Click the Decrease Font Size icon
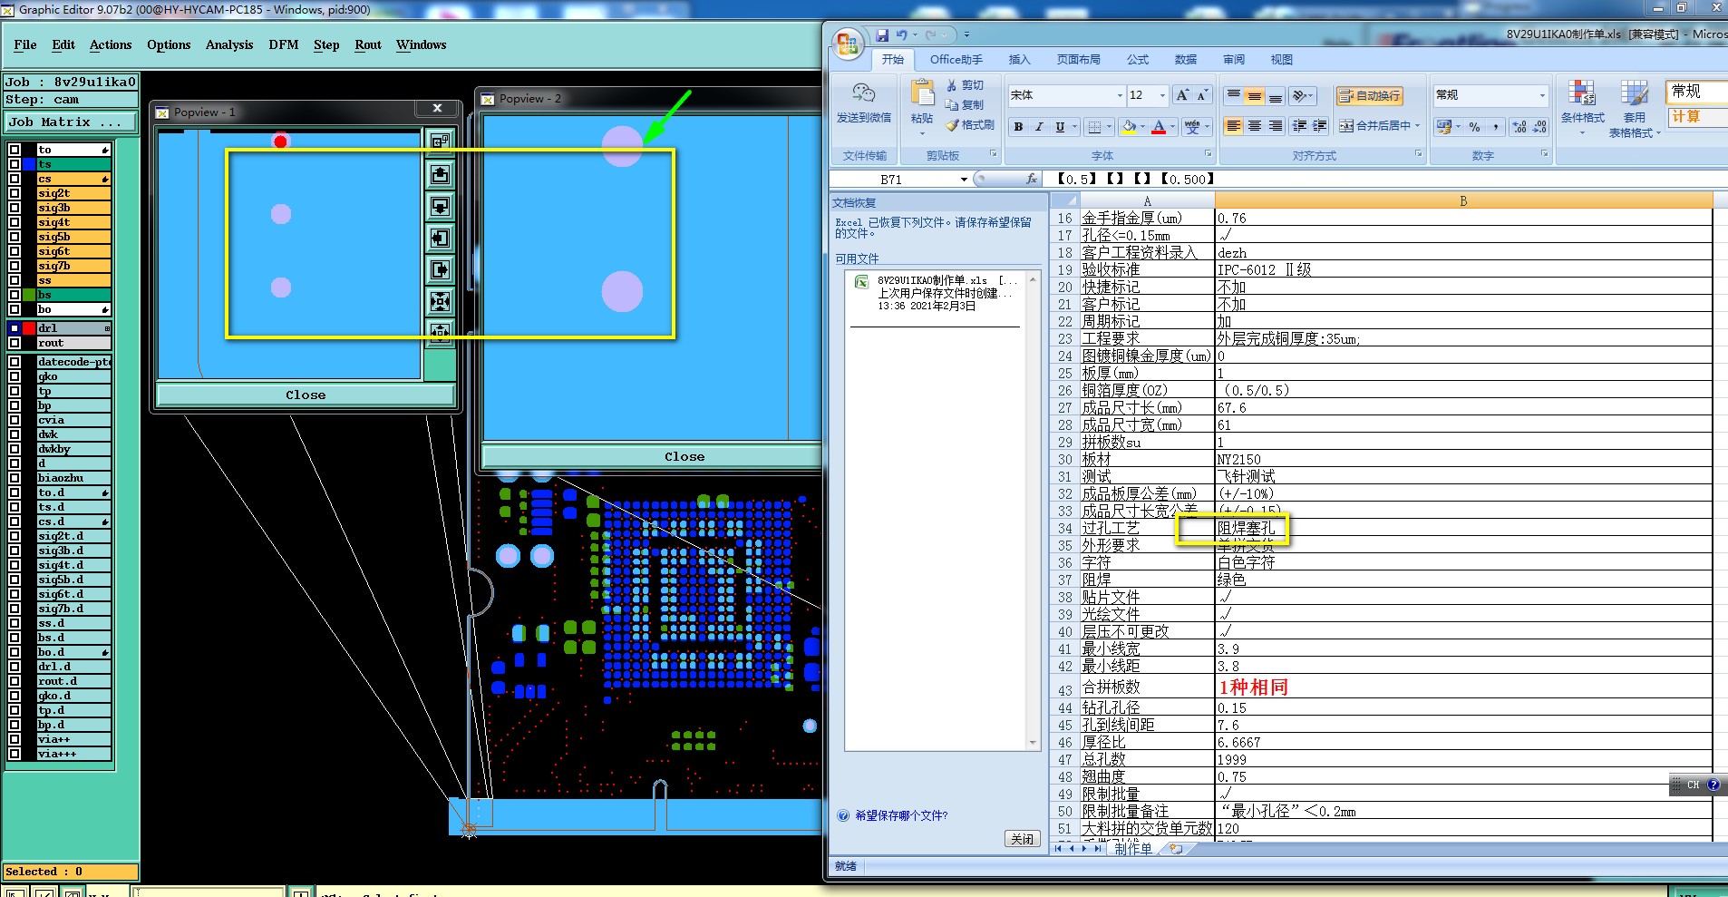 [1202, 95]
